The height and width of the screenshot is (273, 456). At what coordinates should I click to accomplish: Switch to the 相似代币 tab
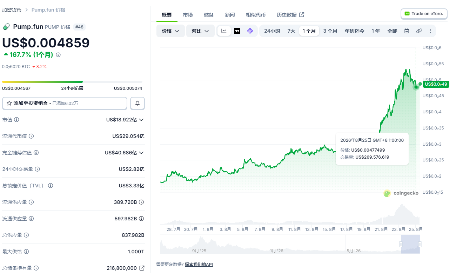[256, 15]
